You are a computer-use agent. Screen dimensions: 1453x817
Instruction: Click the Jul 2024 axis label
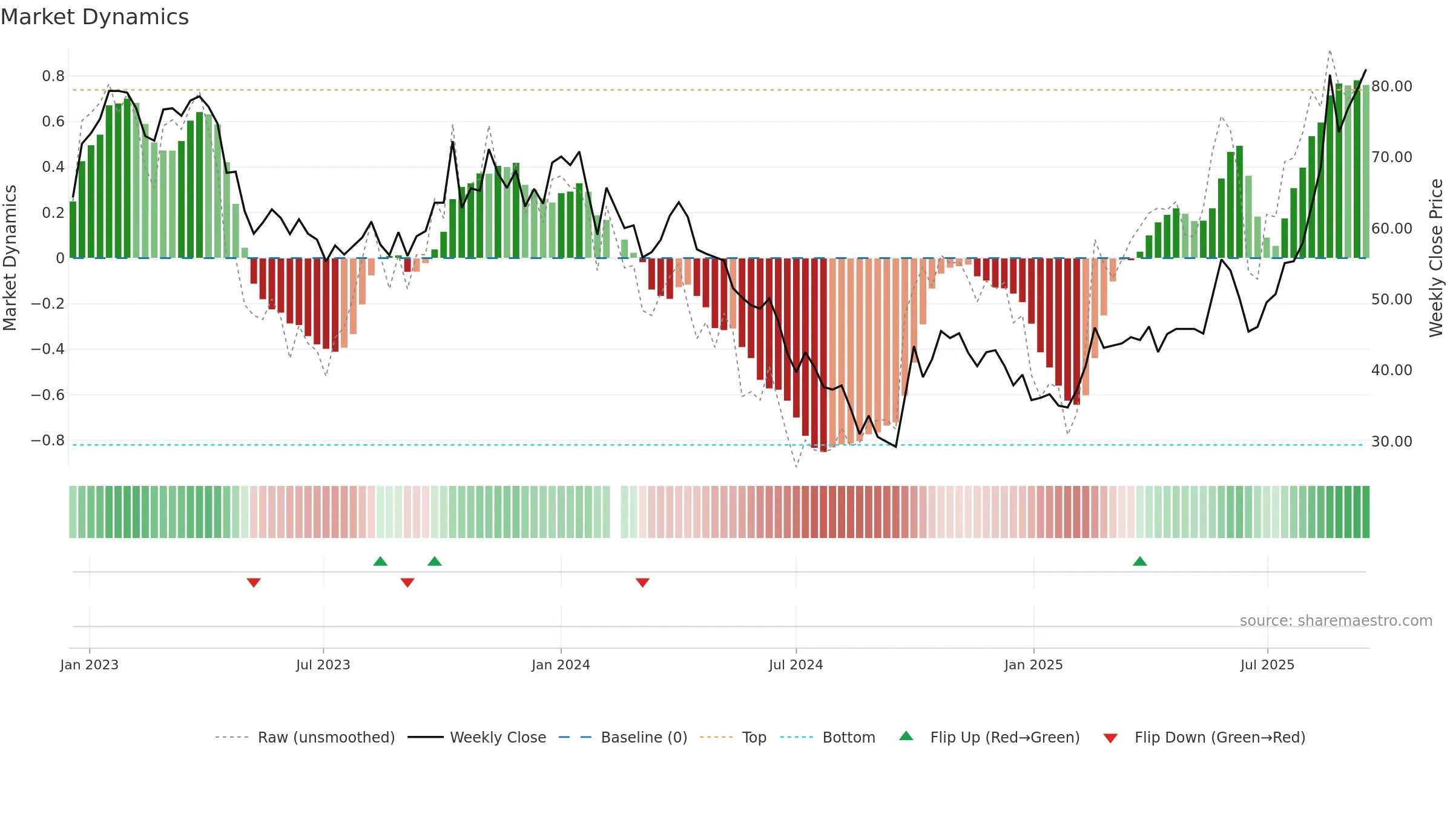pyautogui.click(x=796, y=664)
